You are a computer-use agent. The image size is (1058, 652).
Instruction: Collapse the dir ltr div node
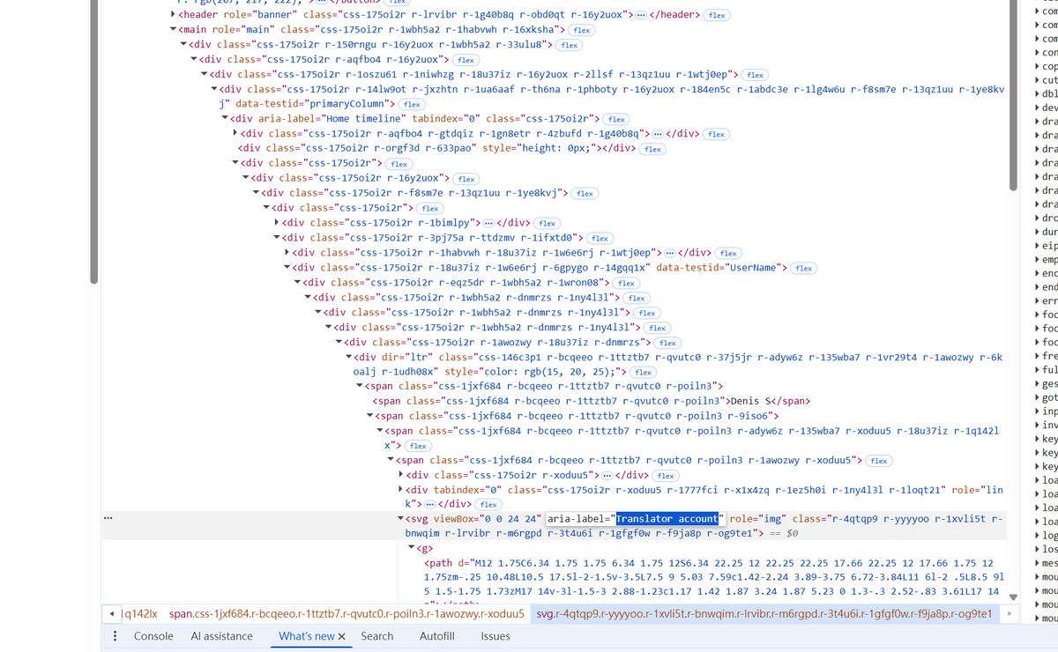click(348, 357)
